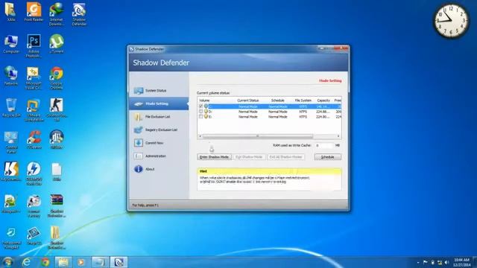
Task: Click the Network desktop icon
Action: 11,76
